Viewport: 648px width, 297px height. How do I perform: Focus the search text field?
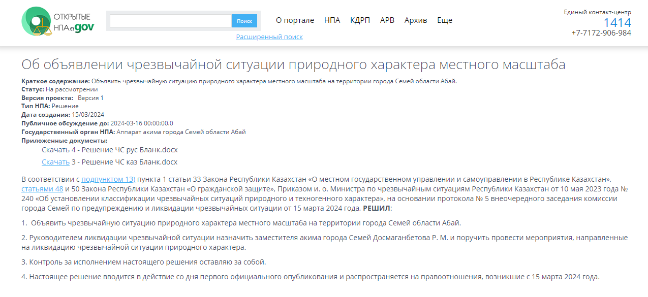(171, 21)
